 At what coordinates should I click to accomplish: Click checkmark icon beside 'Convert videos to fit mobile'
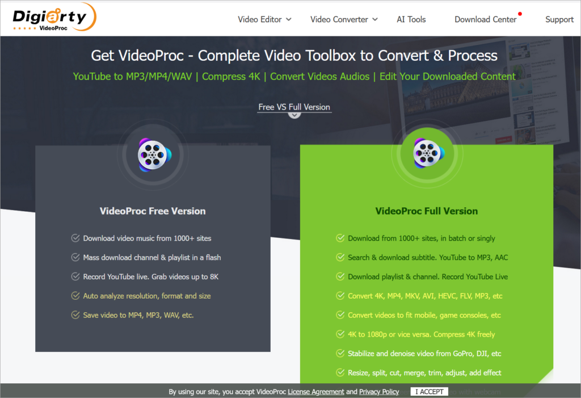340,315
